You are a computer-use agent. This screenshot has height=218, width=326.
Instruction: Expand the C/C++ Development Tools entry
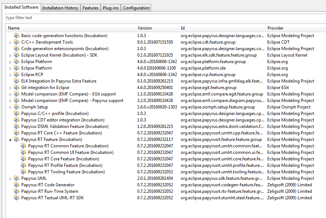tap(10, 43)
